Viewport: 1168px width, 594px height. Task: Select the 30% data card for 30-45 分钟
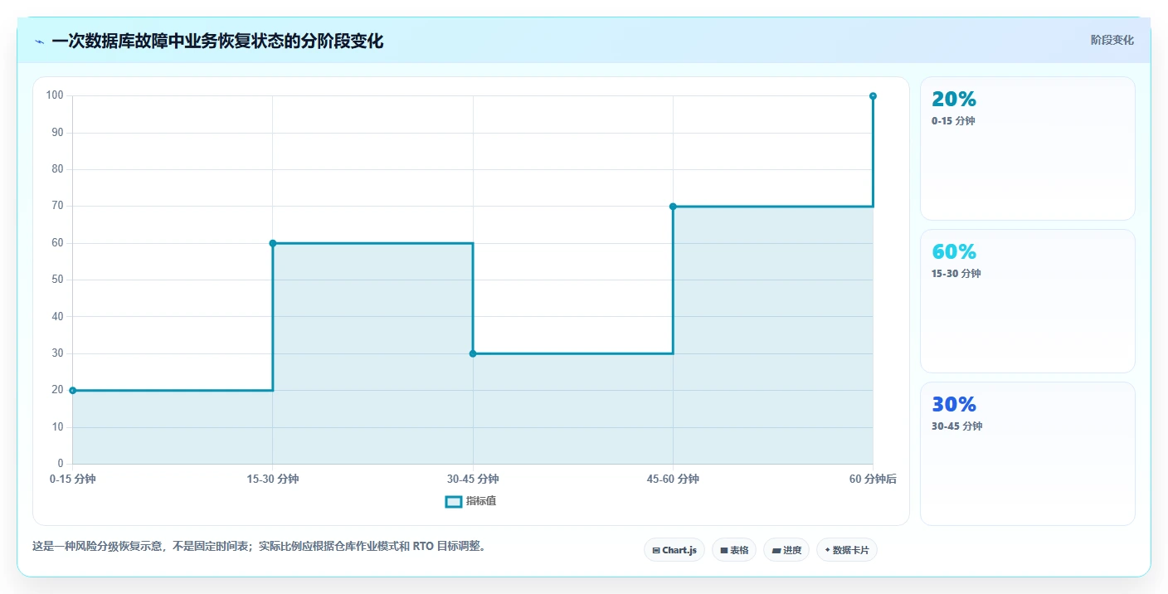click(1028, 454)
